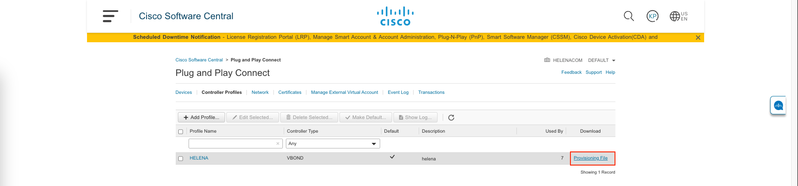This screenshot has width=798, height=186.
Task: Open the KP user profile icon
Action: pos(652,16)
